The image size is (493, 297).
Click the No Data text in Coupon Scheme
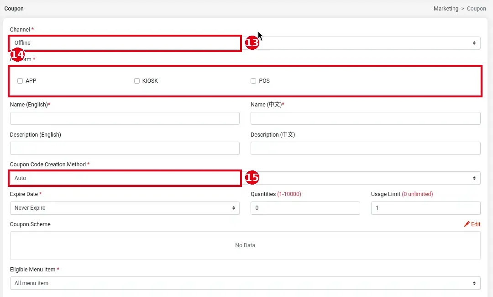245,245
